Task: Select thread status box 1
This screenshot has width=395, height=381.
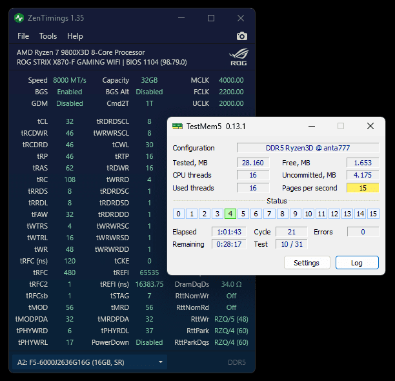Action: (x=192, y=214)
